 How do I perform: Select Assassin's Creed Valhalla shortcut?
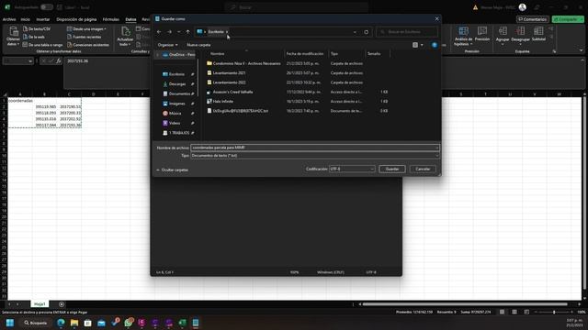coord(232,92)
